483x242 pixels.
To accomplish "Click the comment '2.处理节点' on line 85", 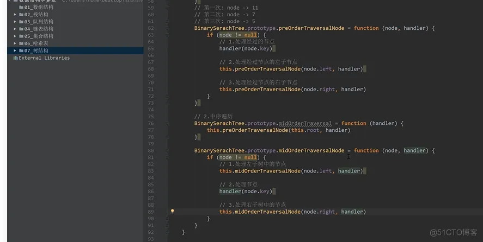I will pyautogui.click(x=239, y=184).
